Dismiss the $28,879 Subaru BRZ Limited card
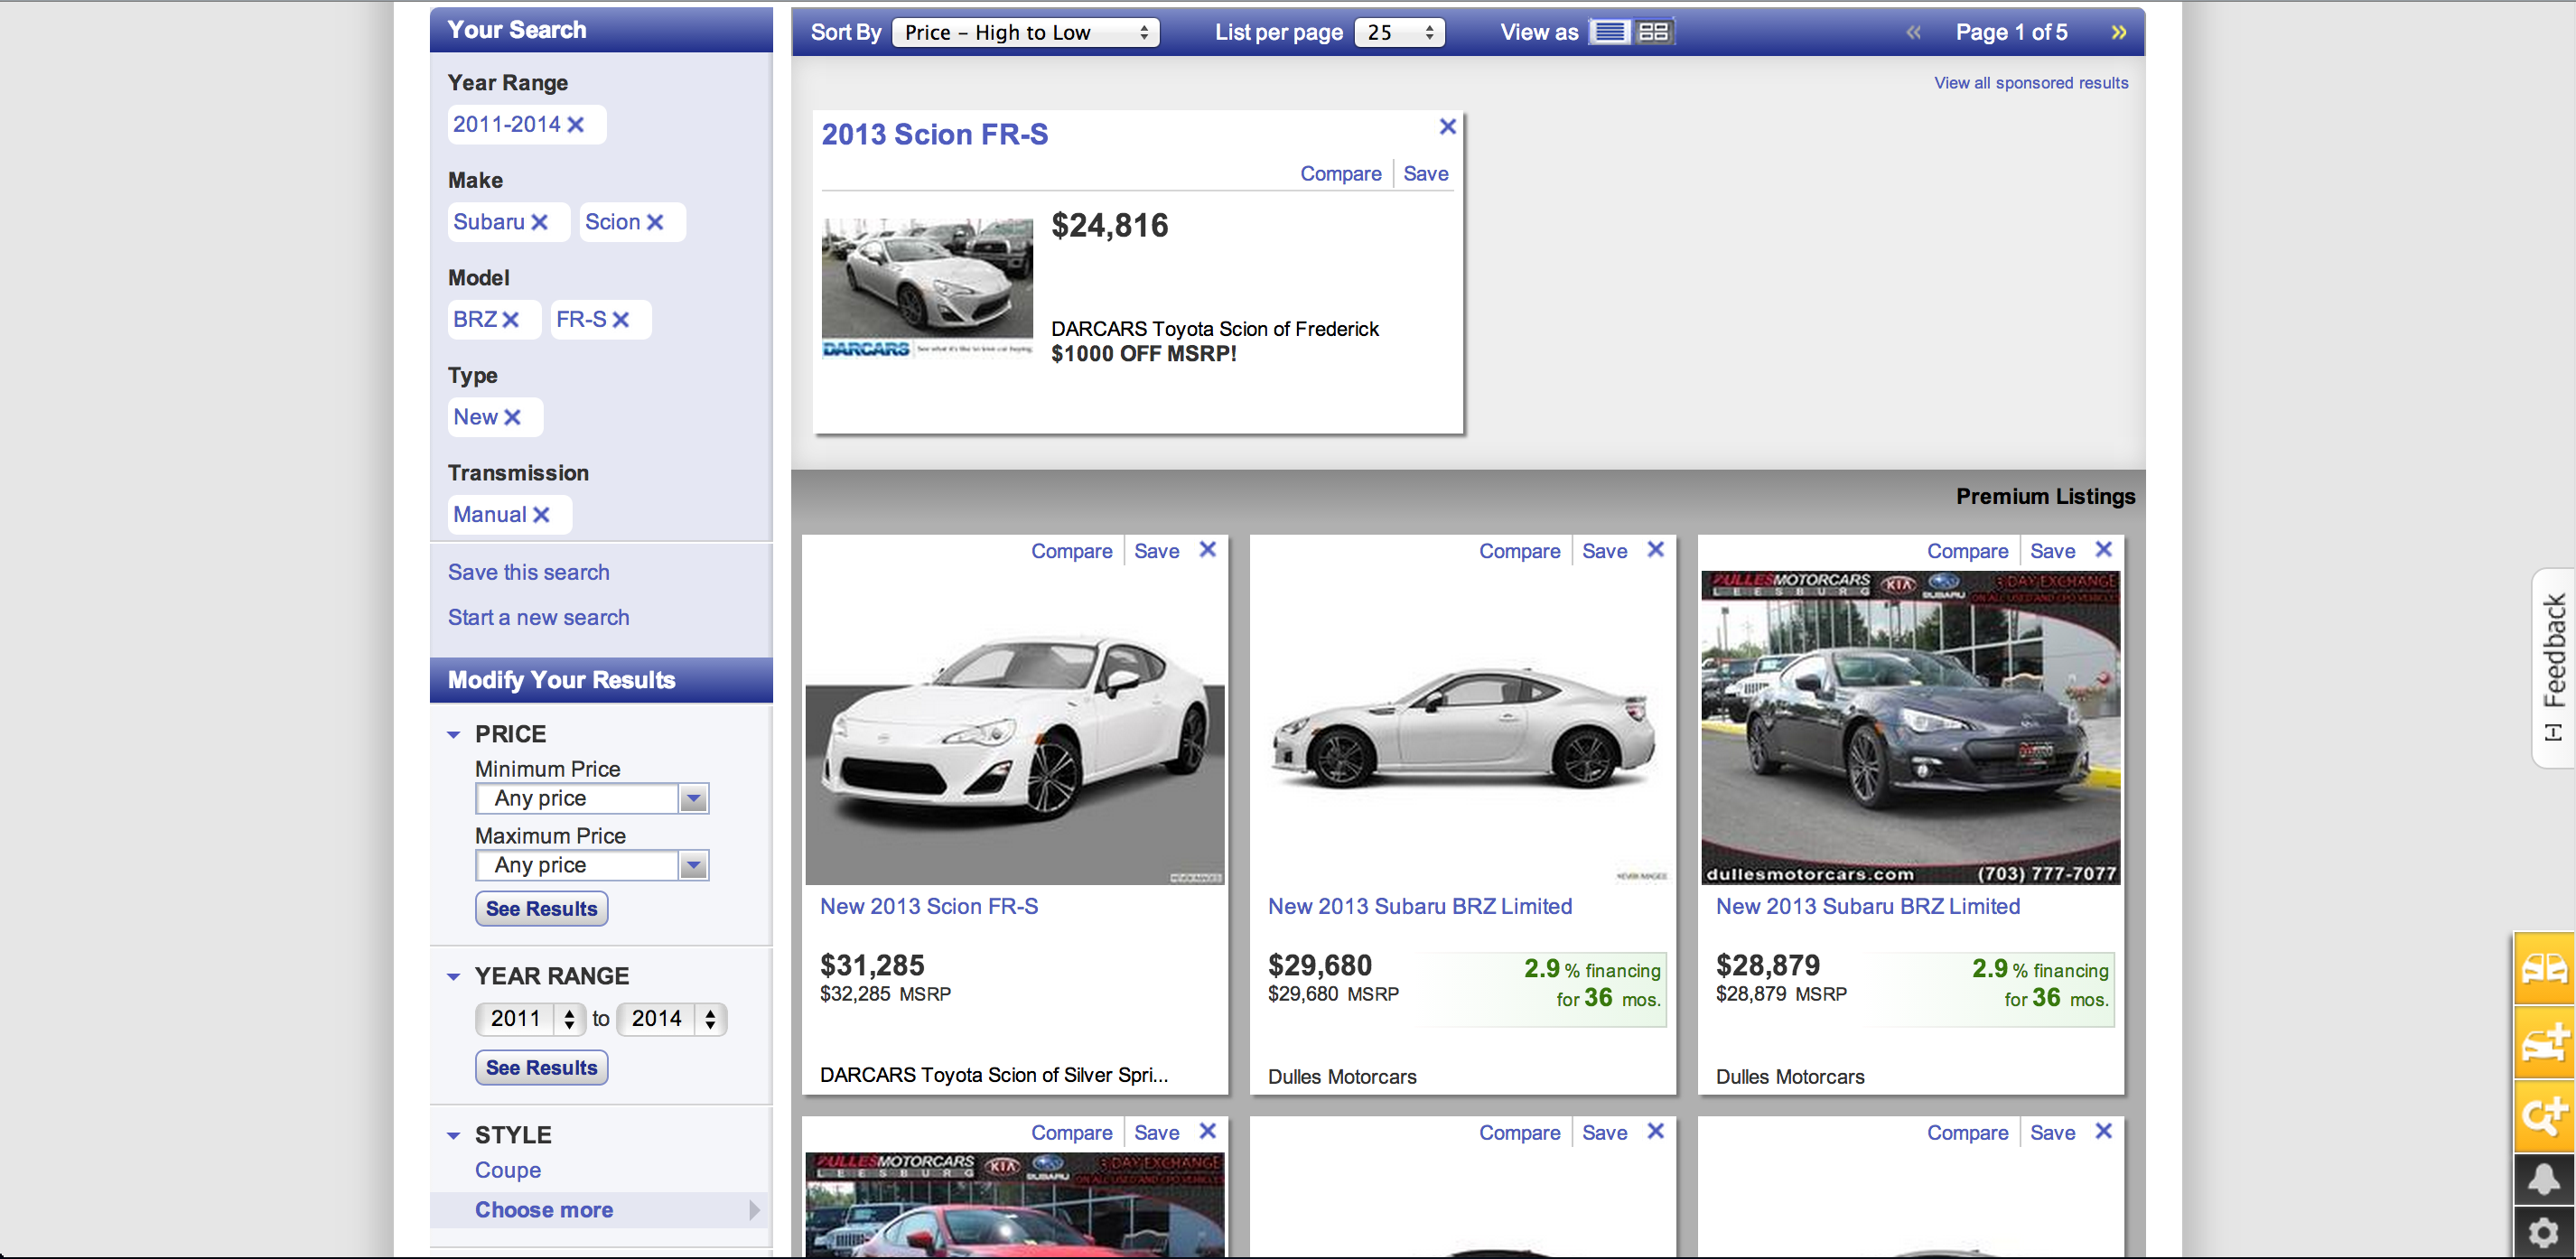Image resolution: width=2576 pixels, height=1259 pixels. 2104,549
